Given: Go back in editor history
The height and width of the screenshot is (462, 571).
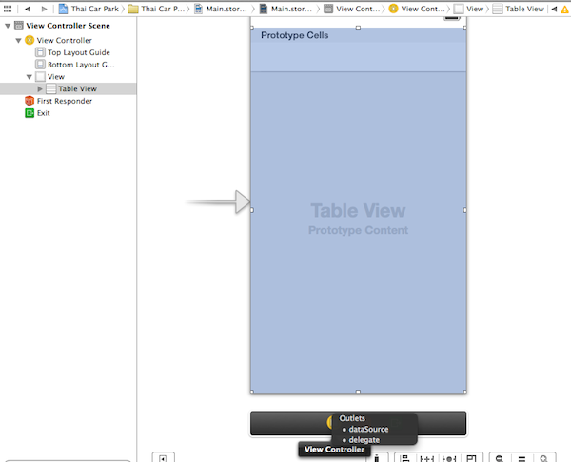Looking at the screenshot, I should click(28, 9).
